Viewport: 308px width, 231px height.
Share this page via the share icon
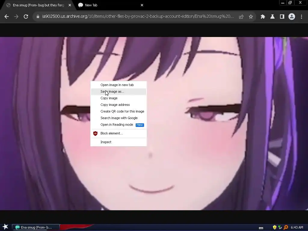241,17
